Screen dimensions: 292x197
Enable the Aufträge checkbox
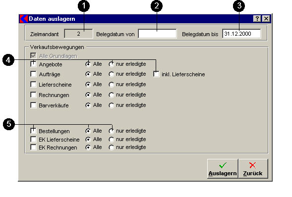pyautogui.click(x=33, y=74)
